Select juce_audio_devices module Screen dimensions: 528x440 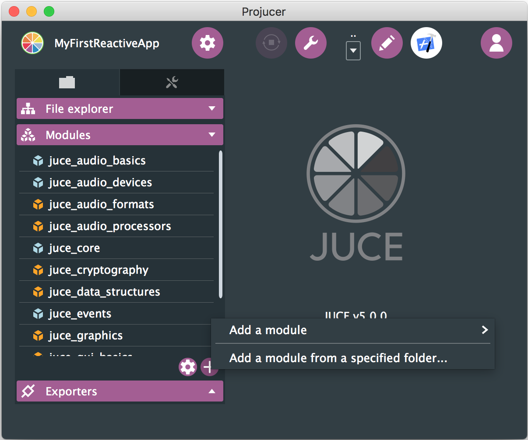[x=116, y=182]
